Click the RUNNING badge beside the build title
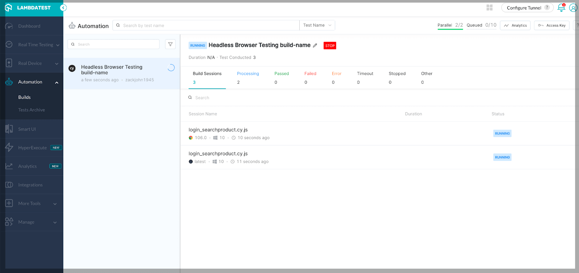This screenshot has width=579, height=273. 198,45
